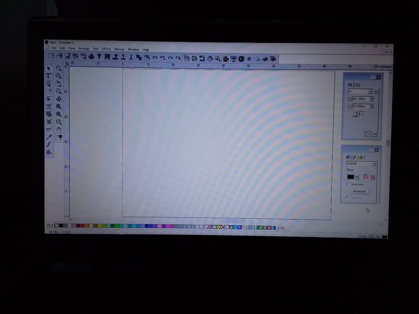
Task: Click the globe icon in toolbar
Action: click(209, 58)
